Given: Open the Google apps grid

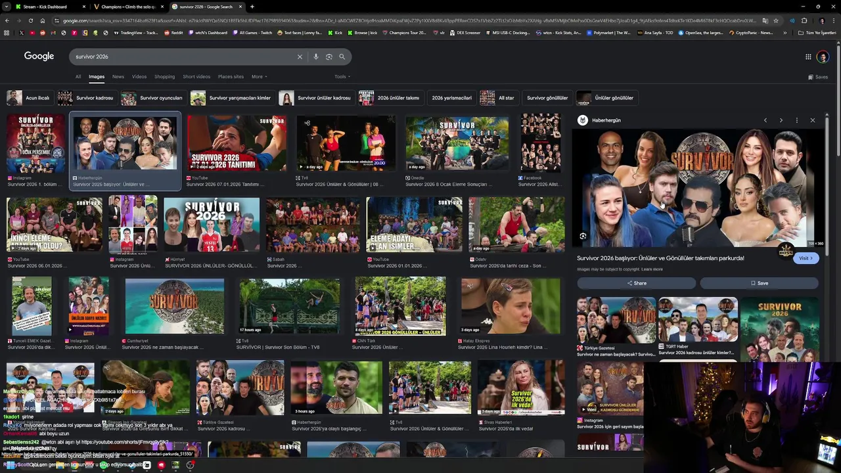Looking at the screenshot, I should pos(808,56).
